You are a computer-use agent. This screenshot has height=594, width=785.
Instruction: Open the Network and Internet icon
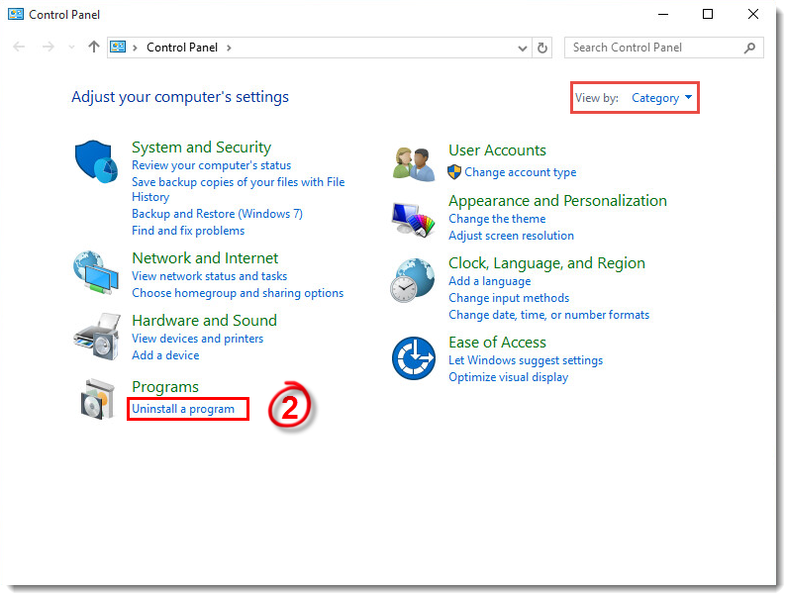[x=96, y=272]
